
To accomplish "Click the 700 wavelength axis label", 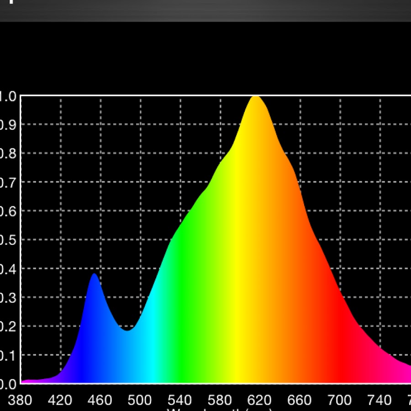I will coord(339,400).
